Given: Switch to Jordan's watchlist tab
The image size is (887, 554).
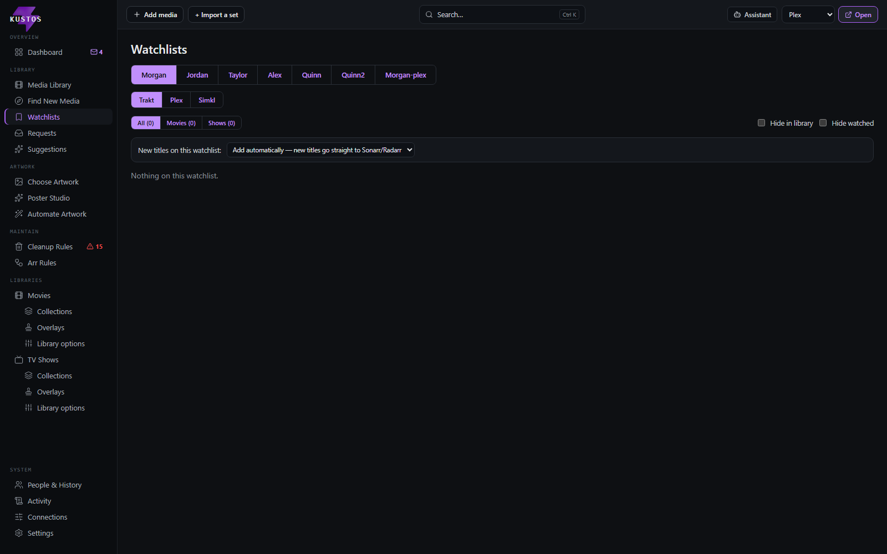Looking at the screenshot, I should click(197, 75).
